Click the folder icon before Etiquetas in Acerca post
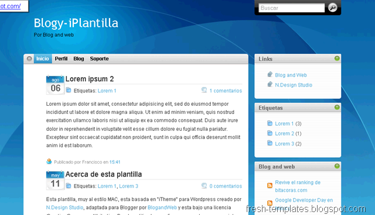This screenshot has height=215, width=375. coord(69,185)
